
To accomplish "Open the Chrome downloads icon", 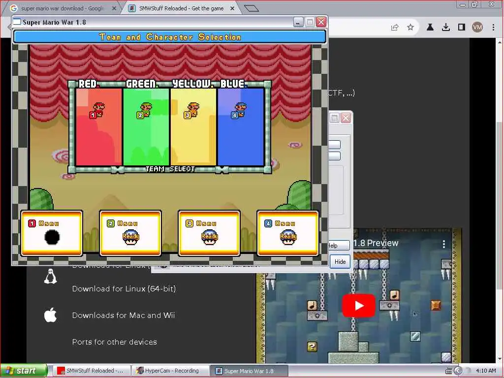I will (446, 28).
